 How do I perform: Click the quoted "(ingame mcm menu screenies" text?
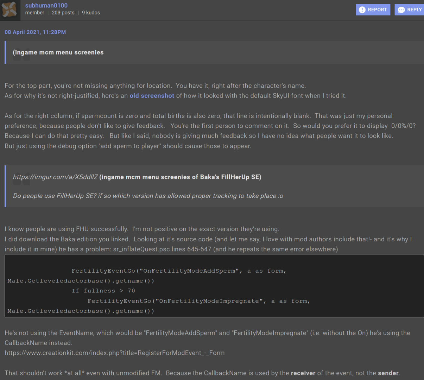[x=58, y=52]
